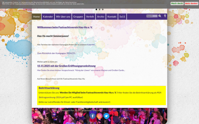Click Willkommen beim Fastnachtsverein Hau-Hu heading
The height and width of the screenshot is (124, 199).
(65, 27)
